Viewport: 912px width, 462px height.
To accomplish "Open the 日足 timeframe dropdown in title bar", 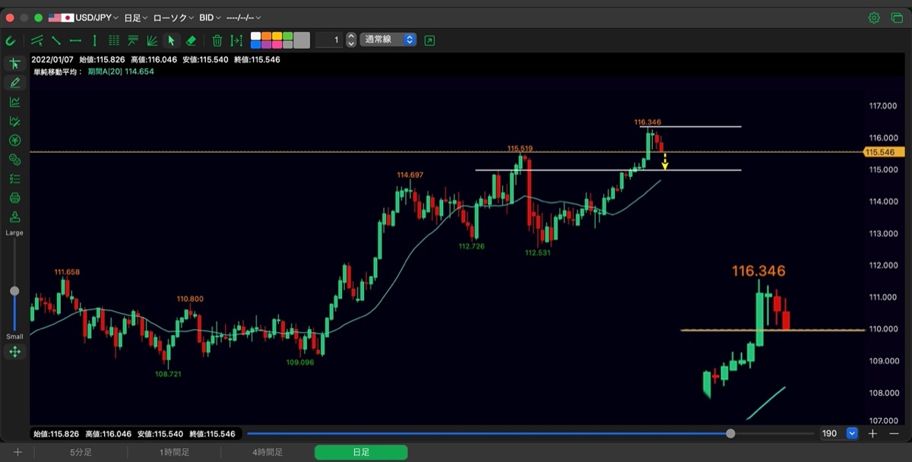I will pos(135,17).
